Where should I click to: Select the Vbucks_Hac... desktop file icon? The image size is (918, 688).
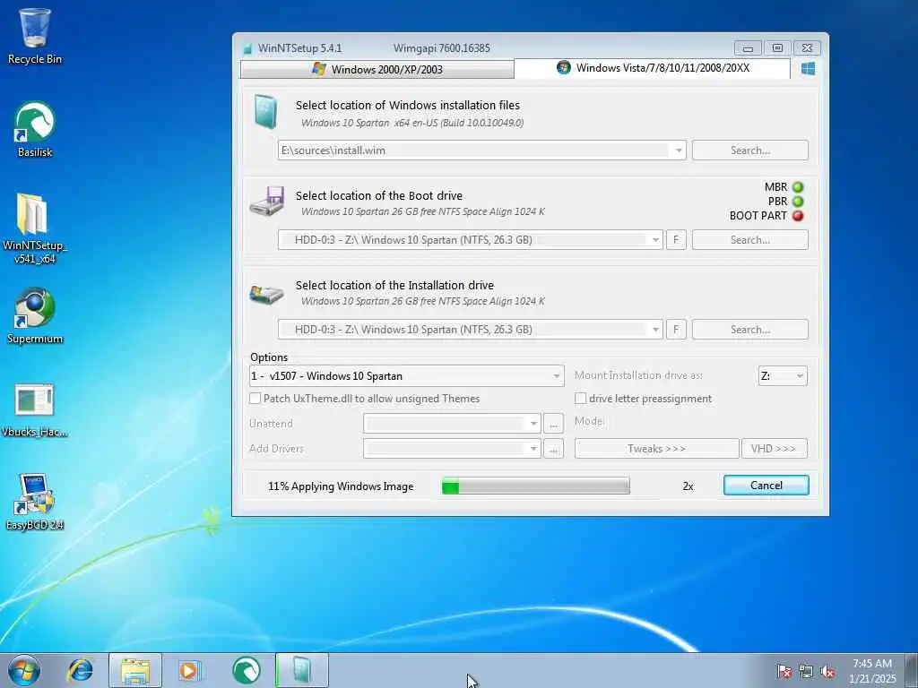[x=35, y=409]
